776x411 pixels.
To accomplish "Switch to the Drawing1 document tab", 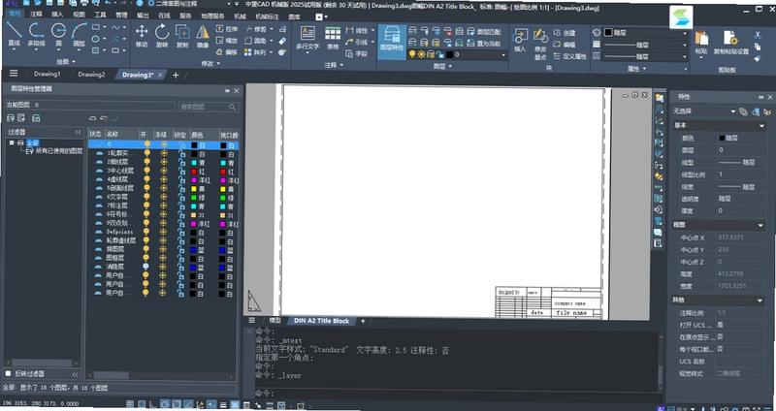I will point(47,75).
